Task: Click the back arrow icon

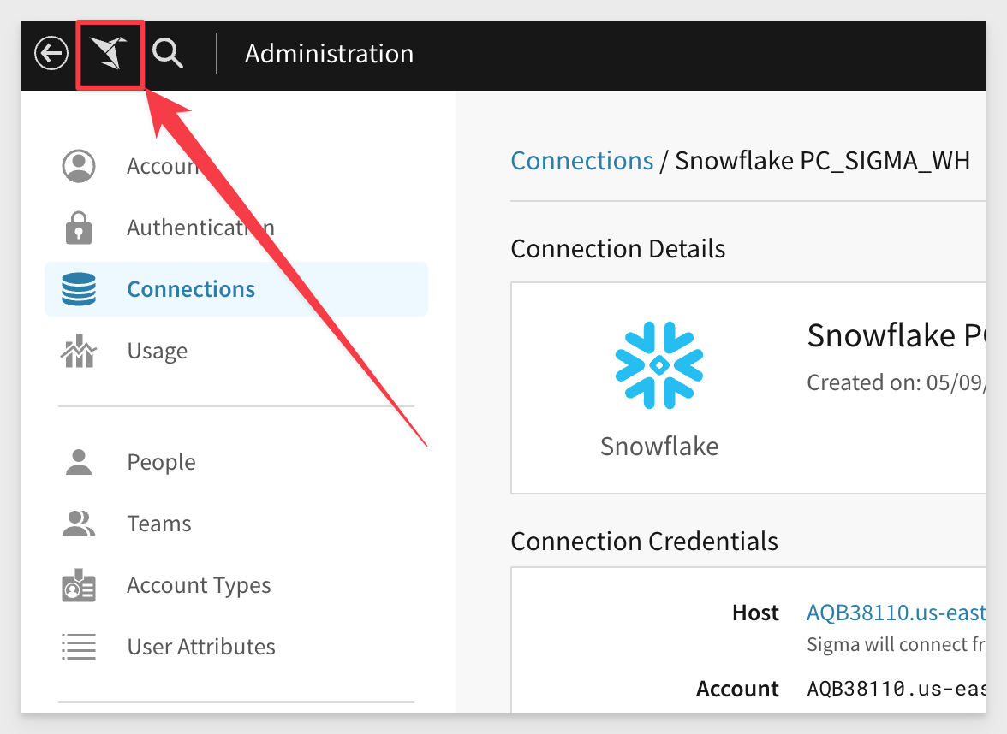Action: click(x=51, y=54)
